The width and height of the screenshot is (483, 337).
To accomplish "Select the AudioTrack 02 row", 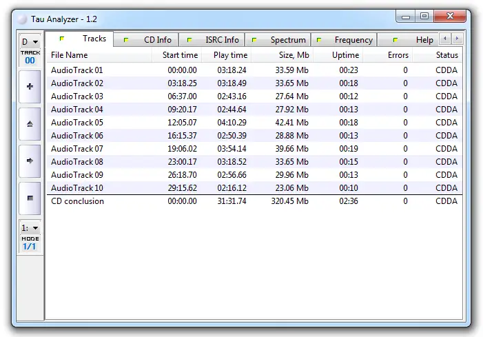I will pos(254,83).
